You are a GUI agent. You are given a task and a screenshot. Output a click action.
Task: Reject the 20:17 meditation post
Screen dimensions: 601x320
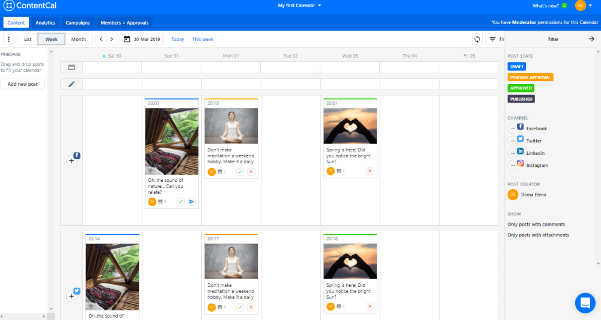251,307
